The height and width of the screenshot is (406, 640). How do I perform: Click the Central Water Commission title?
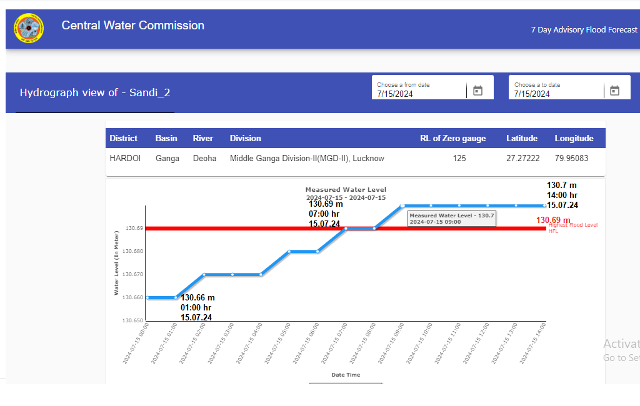(132, 26)
